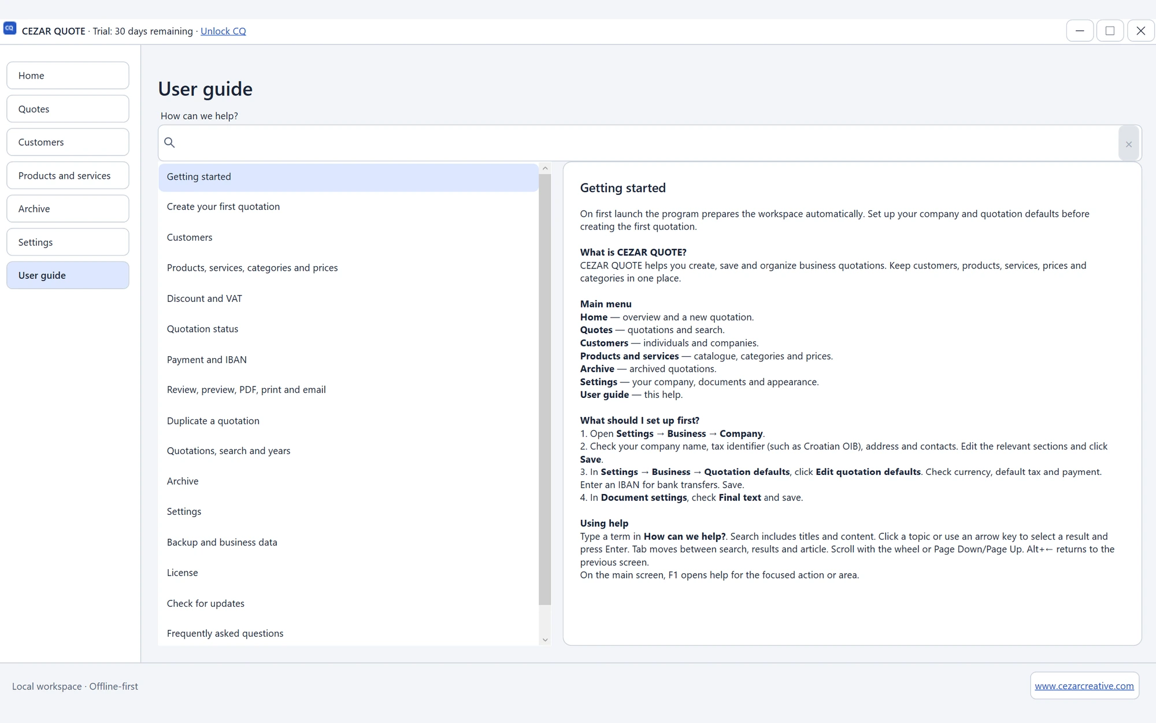Select the Discount and VAT topic
This screenshot has width=1156, height=723.
pos(349,298)
